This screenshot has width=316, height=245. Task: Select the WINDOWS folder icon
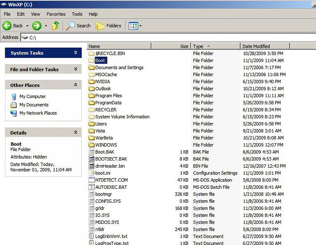(x=91, y=145)
